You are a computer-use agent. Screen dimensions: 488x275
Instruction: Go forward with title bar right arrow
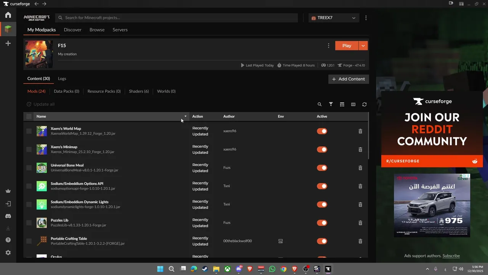[44, 4]
